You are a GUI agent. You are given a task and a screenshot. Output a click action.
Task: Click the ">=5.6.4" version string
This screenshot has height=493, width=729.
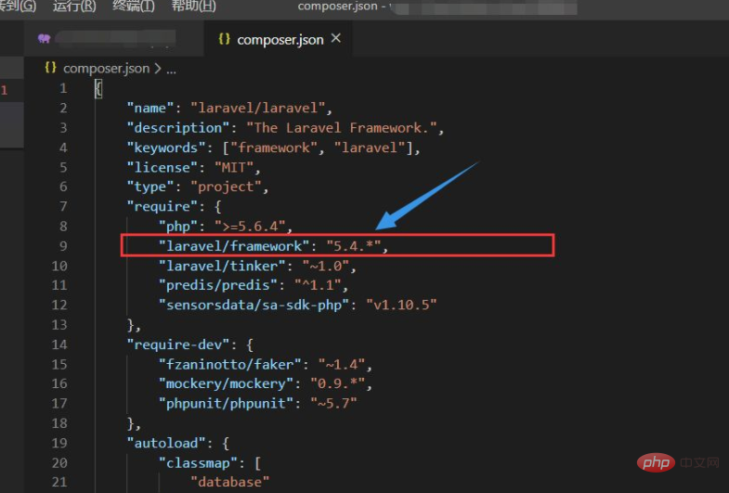tap(250, 227)
